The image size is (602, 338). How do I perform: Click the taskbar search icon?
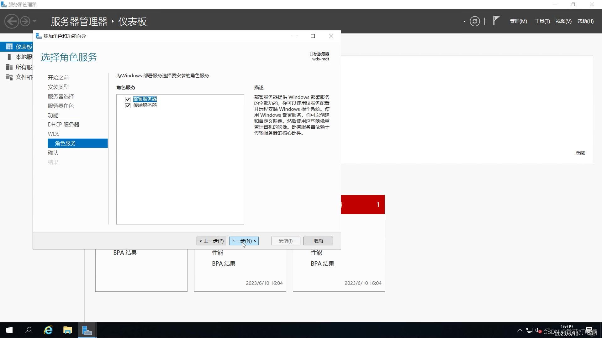click(29, 330)
